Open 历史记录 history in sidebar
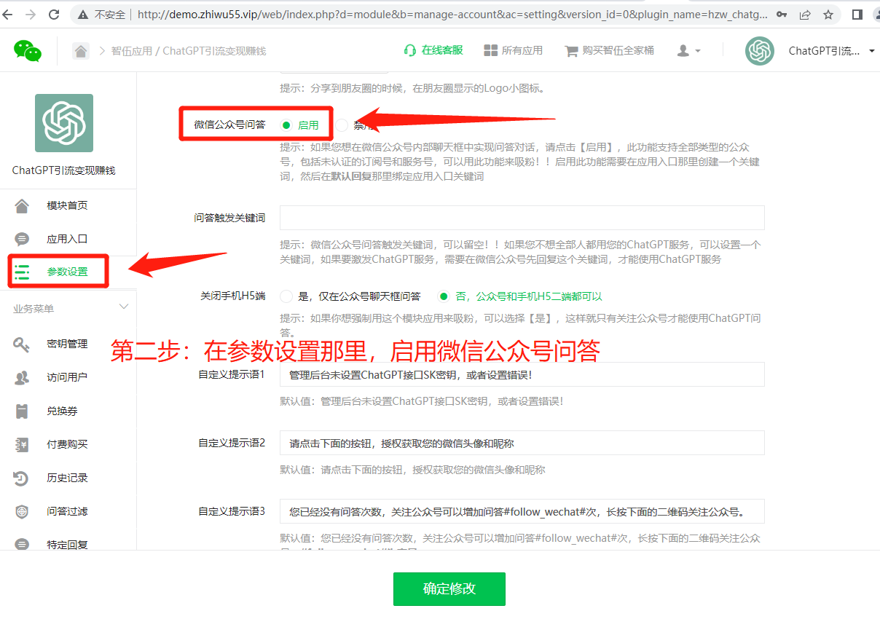Viewport: 880px width, 619px height. tap(68, 478)
